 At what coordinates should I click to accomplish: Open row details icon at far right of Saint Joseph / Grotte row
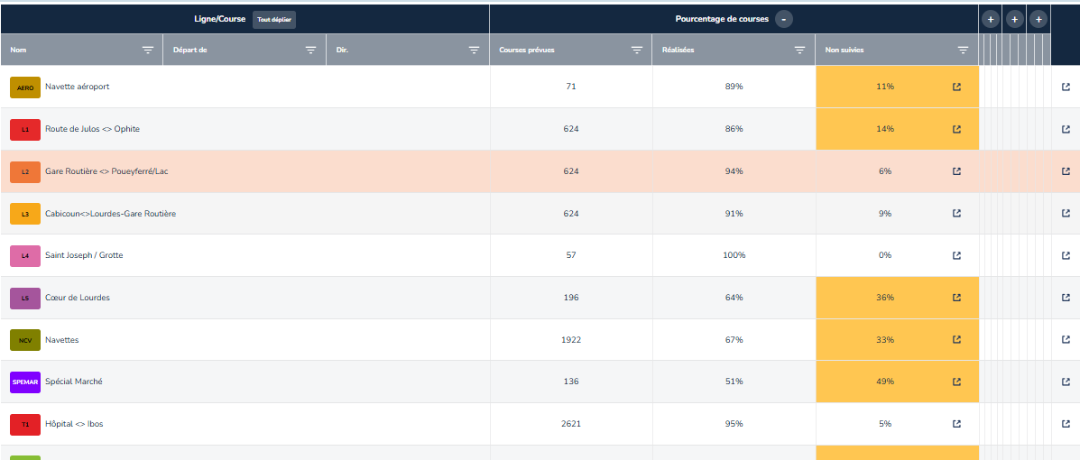click(x=1066, y=255)
